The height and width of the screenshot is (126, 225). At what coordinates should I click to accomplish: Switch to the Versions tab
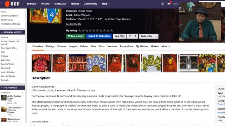[112, 47]
